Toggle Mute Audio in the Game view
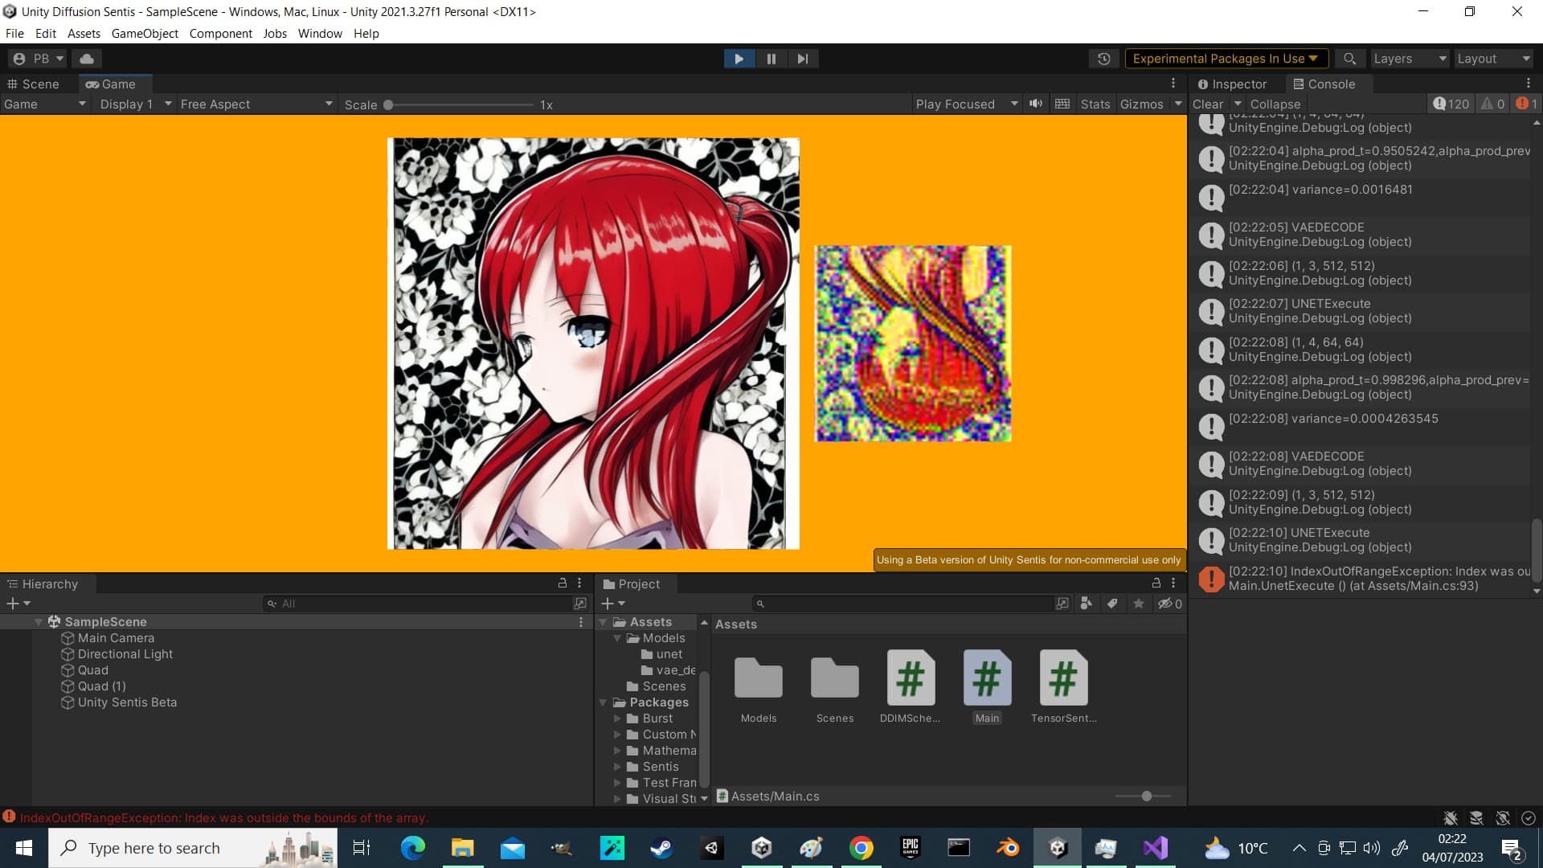Image resolution: width=1543 pixels, height=868 pixels. (1035, 103)
